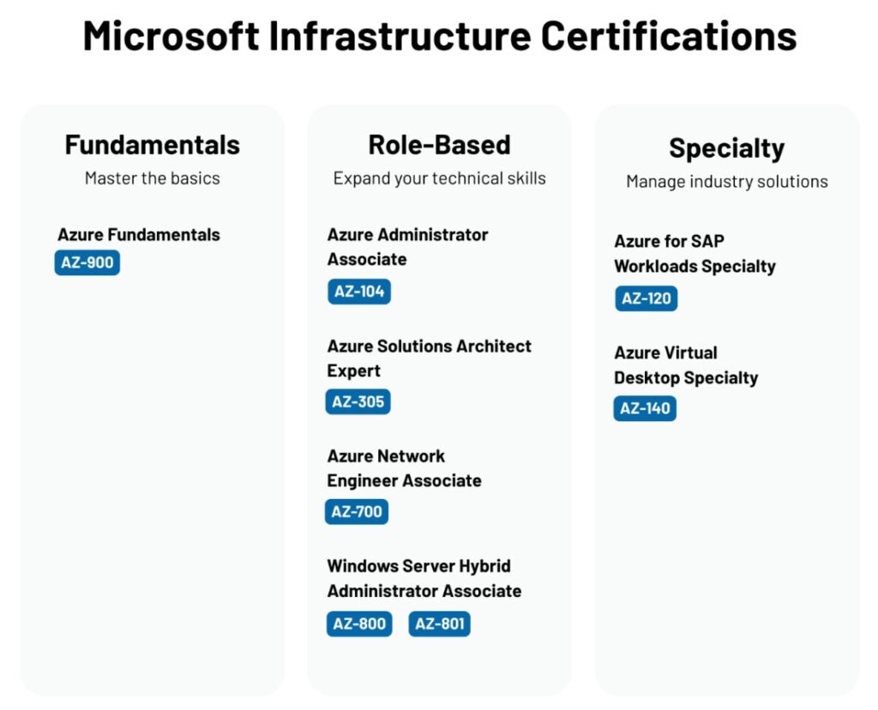Click the 'Expand your technical skills' subtitle

point(439,178)
